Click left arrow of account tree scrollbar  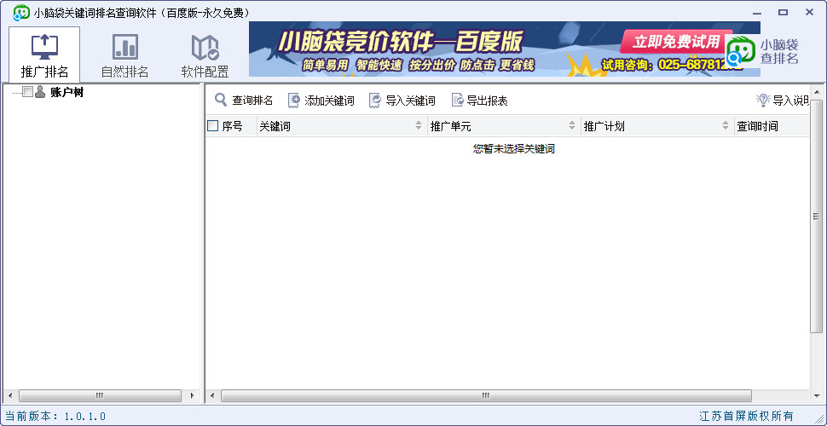click(9, 395)
